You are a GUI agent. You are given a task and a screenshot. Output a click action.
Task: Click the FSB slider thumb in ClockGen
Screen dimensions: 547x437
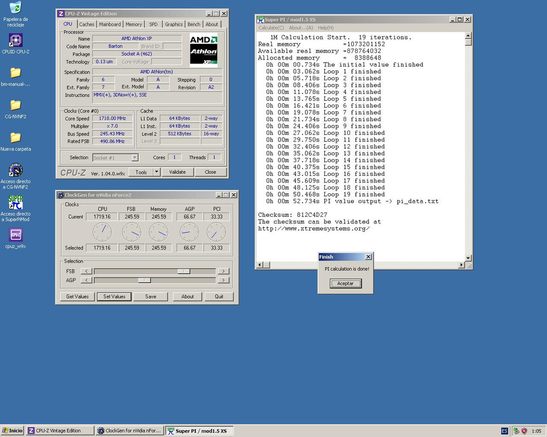tap(184, 271)
